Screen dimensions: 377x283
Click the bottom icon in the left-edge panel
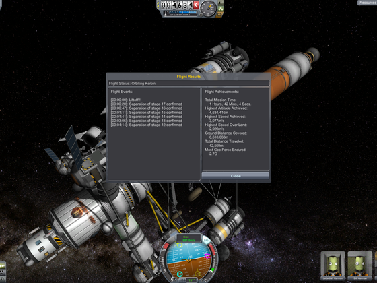click(2, 278)
